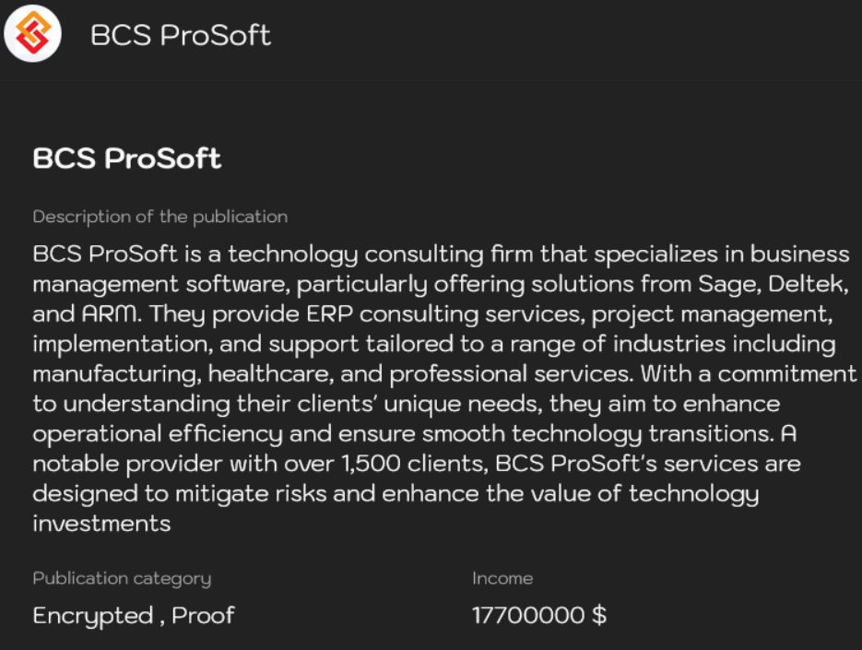
Task: Click the Description of the publication label
Action: click(159, 217)
